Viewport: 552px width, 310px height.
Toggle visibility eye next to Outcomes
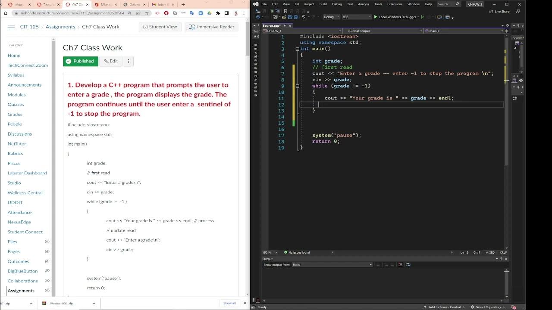[x=47, y=261]
